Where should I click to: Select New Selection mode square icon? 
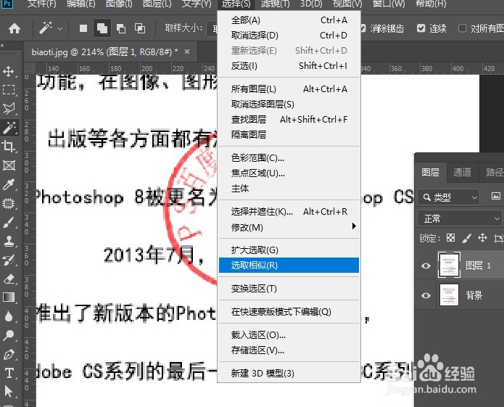click(83, 28)
